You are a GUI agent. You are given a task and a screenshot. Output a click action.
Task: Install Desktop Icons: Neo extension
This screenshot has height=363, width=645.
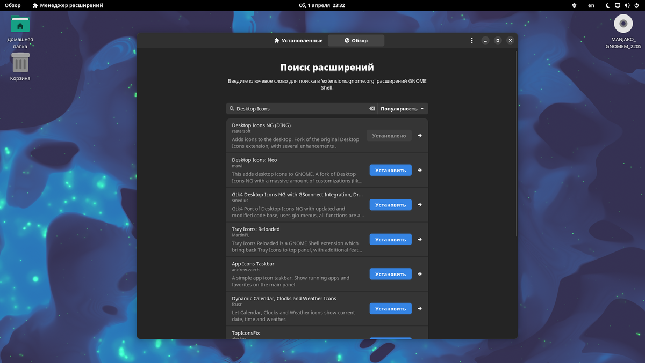[x=391, y=170]
